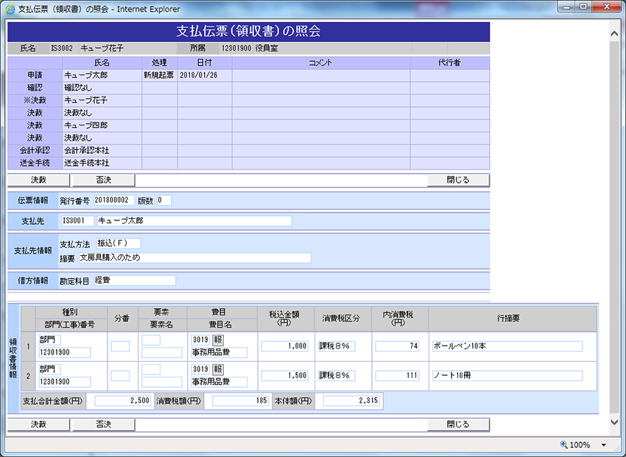Click the Internet Explorer icon in the title bar

[10, 9]
